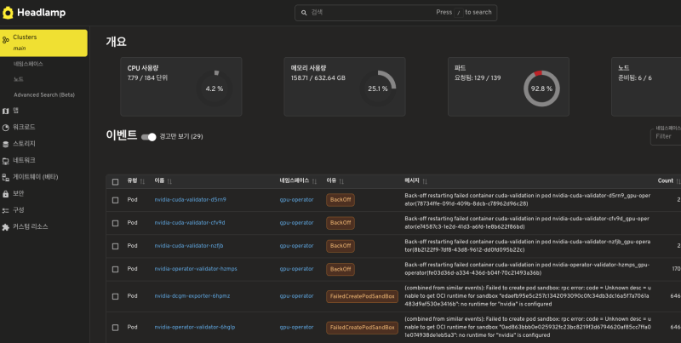This screenshot has height=343, width=681.
Task: Toggle the 경고만 보기 warnings-only switch
Action: [149, 136]
